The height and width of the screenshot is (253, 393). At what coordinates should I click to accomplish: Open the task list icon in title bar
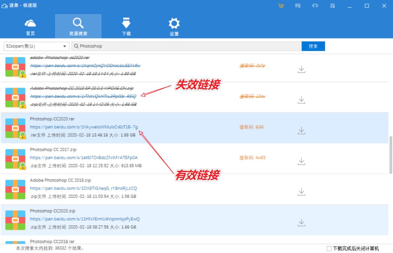point(332,6)
